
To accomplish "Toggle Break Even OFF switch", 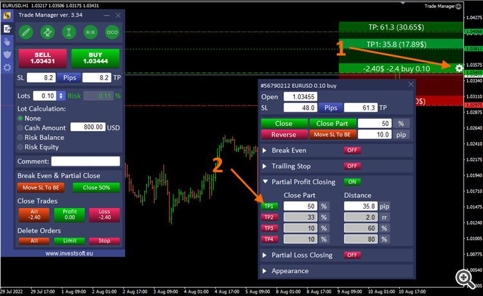I will tap(352, 150).
